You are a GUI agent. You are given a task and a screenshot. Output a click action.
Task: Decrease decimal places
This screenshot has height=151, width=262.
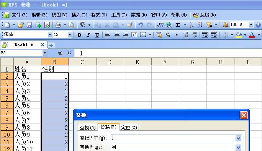click(194, 35)
